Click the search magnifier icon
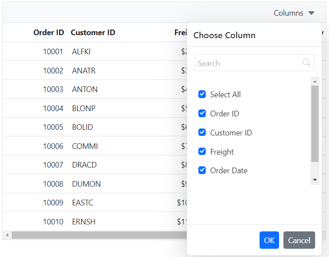 click(306, 63)
